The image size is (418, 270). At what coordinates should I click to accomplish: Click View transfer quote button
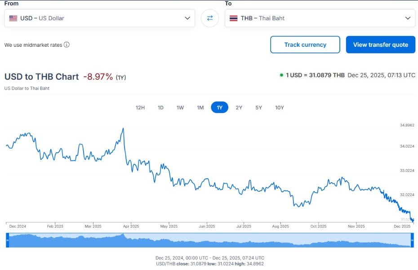coord(380,45)
